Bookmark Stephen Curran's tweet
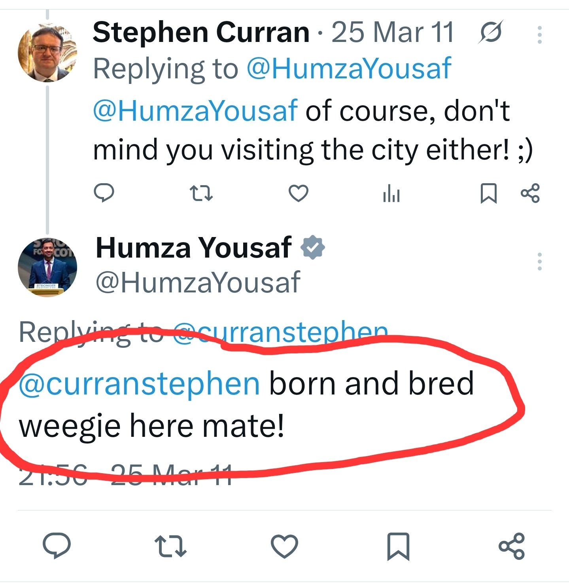The height and width of the screenshot is (586, 569). pos(488,193)
